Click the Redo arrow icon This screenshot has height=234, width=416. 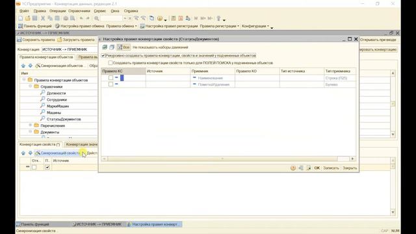(88, 18)
